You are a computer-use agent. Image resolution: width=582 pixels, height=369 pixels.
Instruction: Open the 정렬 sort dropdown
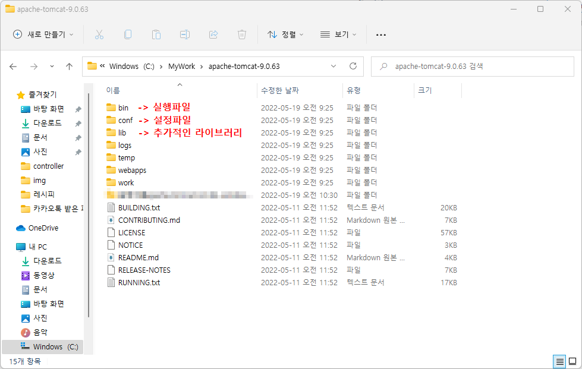tap(285, 34)
